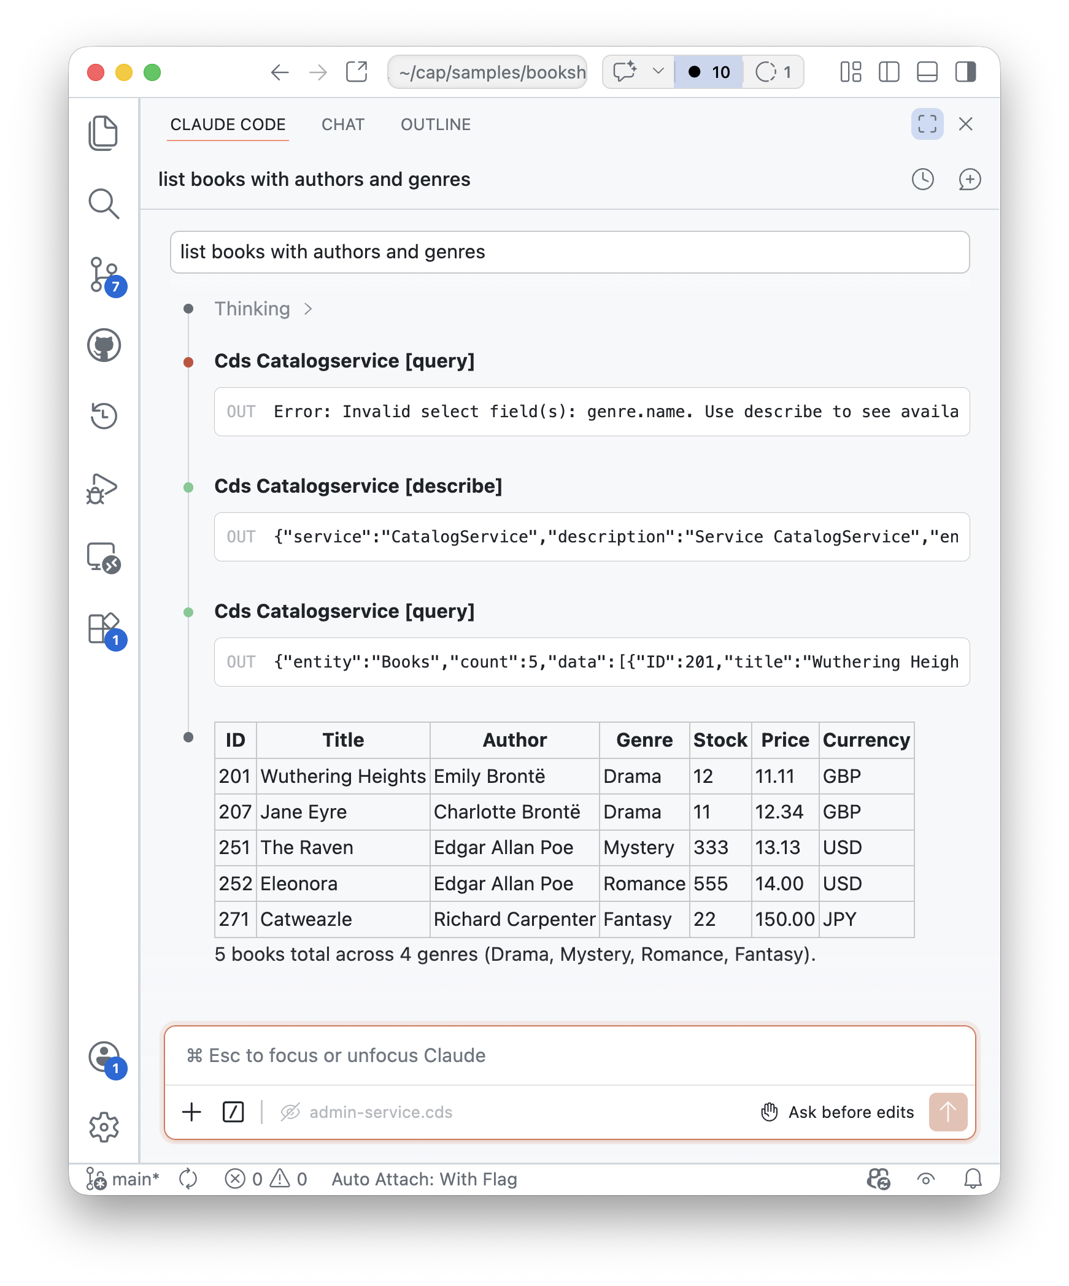The height and width of the screenshot is (1286, 1069).
Task: Click the ~/cap/samples/booksh path field
Action: [x=487, y=72]
